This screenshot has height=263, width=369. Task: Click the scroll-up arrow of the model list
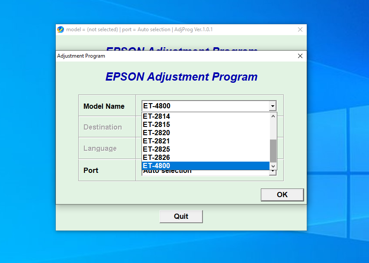pos(273,116)
